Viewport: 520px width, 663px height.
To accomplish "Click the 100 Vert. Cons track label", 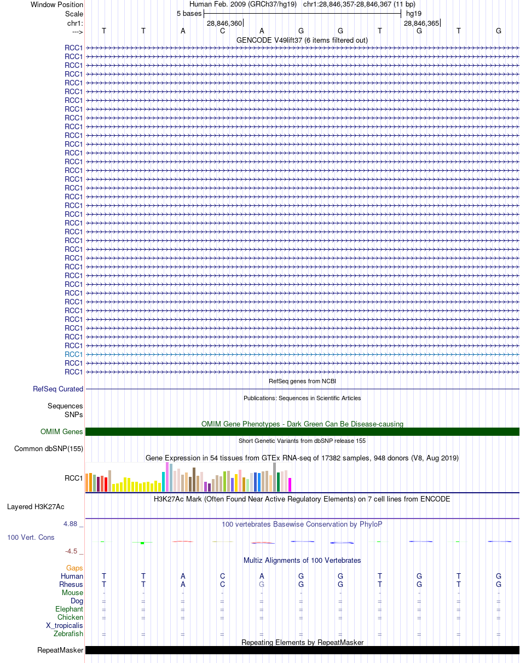I will pyautogui.click(x=31, y=538).
